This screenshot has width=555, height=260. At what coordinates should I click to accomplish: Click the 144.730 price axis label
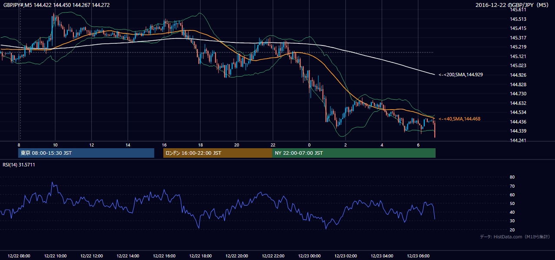pos(518,94)
